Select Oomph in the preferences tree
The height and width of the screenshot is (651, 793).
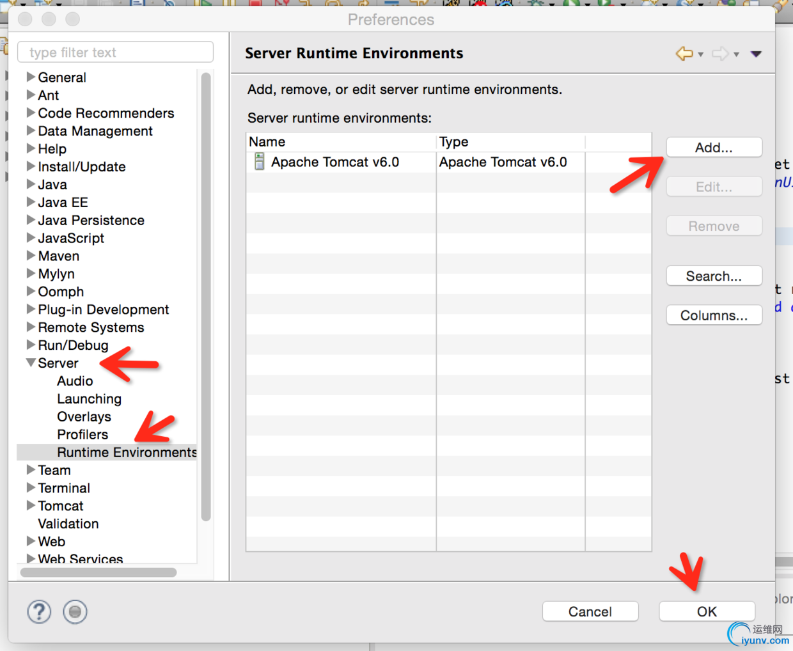click(61, 292)
